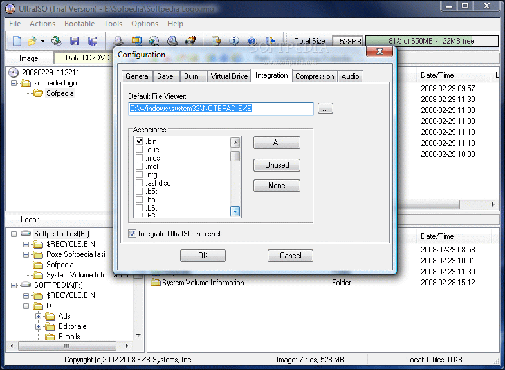Click the browse (...) button for file viewer
This screenshot has width=505, height=370.
(326, 109)
